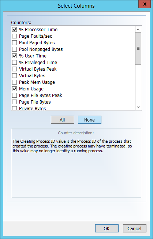
Task: Uncheck the % Processor Time checkbox
Action: click(x=15, y=29)
